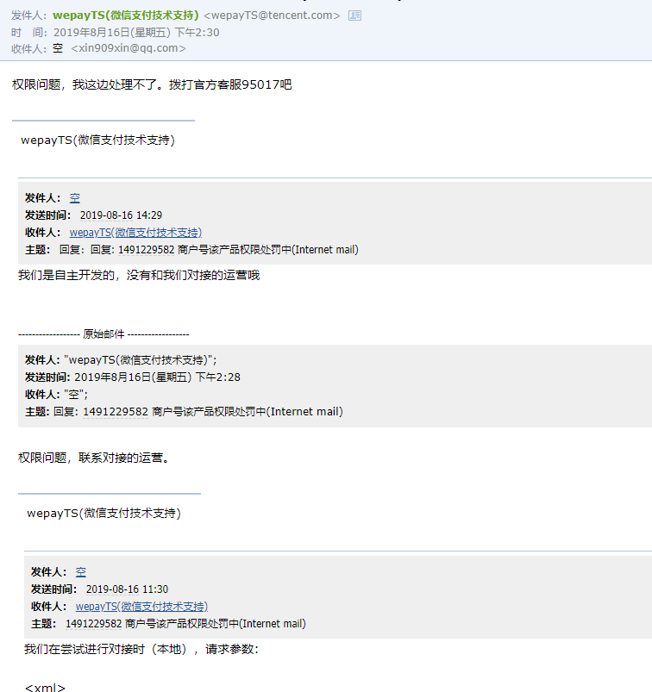Select quoted recipient "空"; in original mail
652x692 pixels.
(76, 394)
